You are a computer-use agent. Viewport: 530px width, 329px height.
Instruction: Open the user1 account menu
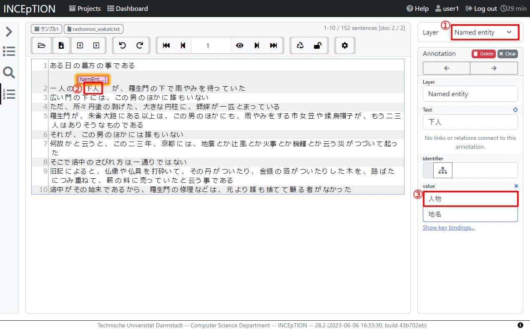447,8
